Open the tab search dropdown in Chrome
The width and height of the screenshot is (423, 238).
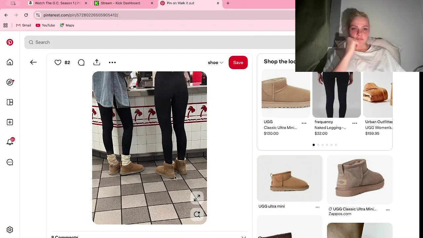tap(13, 3)
